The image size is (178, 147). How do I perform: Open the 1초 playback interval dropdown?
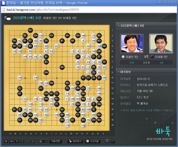(x=43, y=141)
